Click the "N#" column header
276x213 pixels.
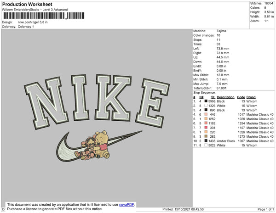201,97
